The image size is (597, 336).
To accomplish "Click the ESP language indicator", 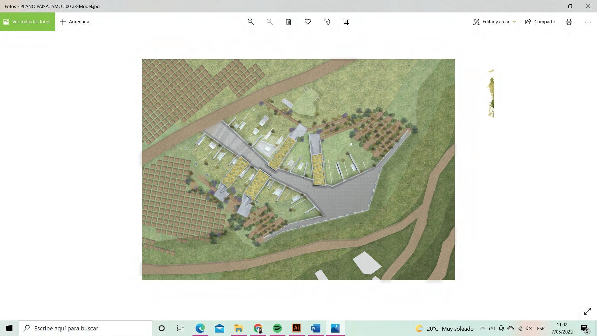I will 540,329.
